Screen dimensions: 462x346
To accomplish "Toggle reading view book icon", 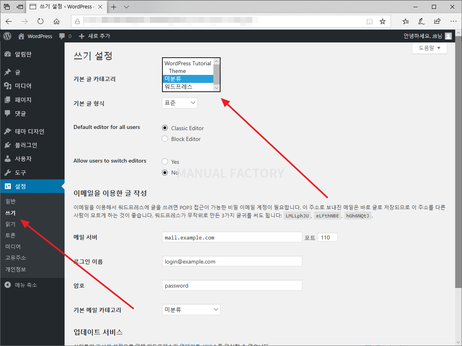I will (x=369, y=22).
